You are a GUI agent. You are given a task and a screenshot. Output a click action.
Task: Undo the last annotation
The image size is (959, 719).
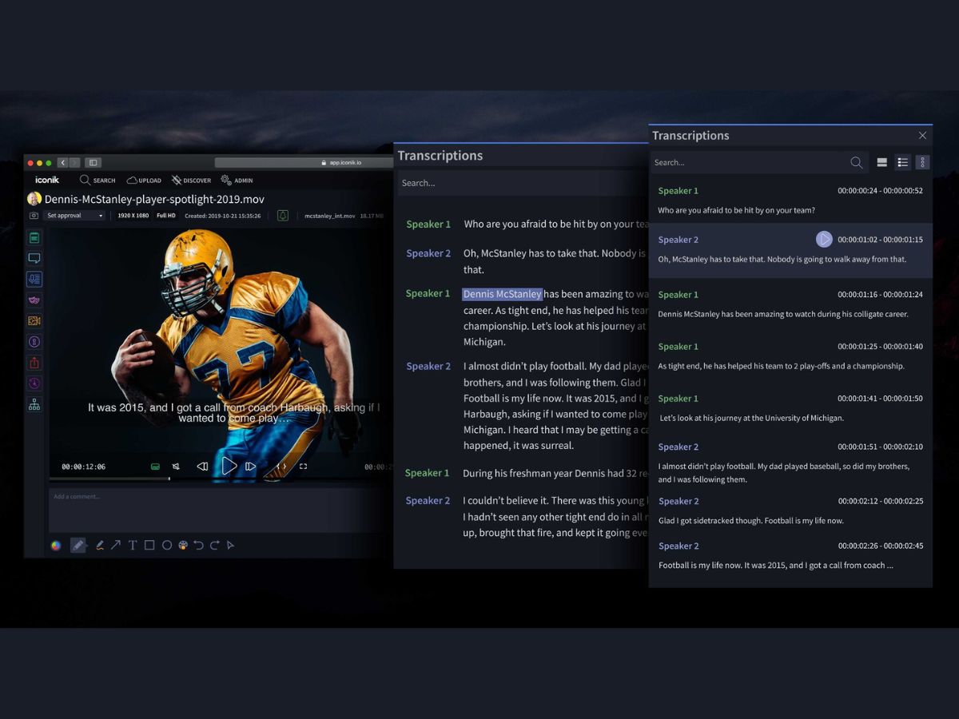(x=199, y=546)
